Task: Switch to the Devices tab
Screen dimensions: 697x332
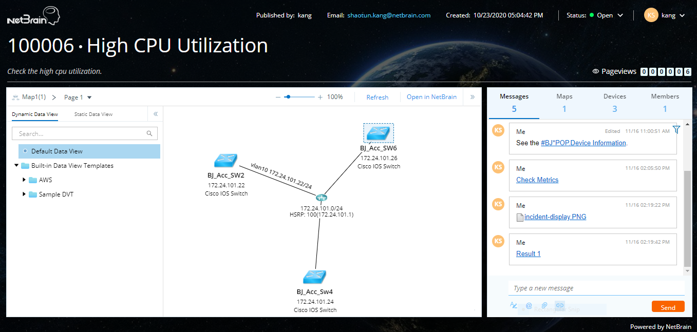Action: pos(615,103)
